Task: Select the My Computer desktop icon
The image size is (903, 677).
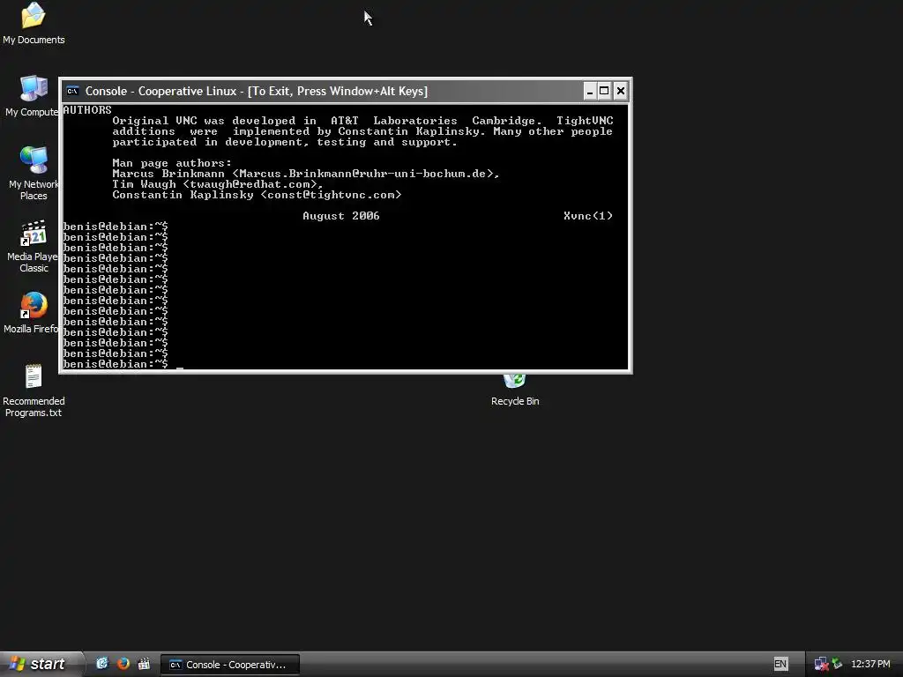Action: 33,95
